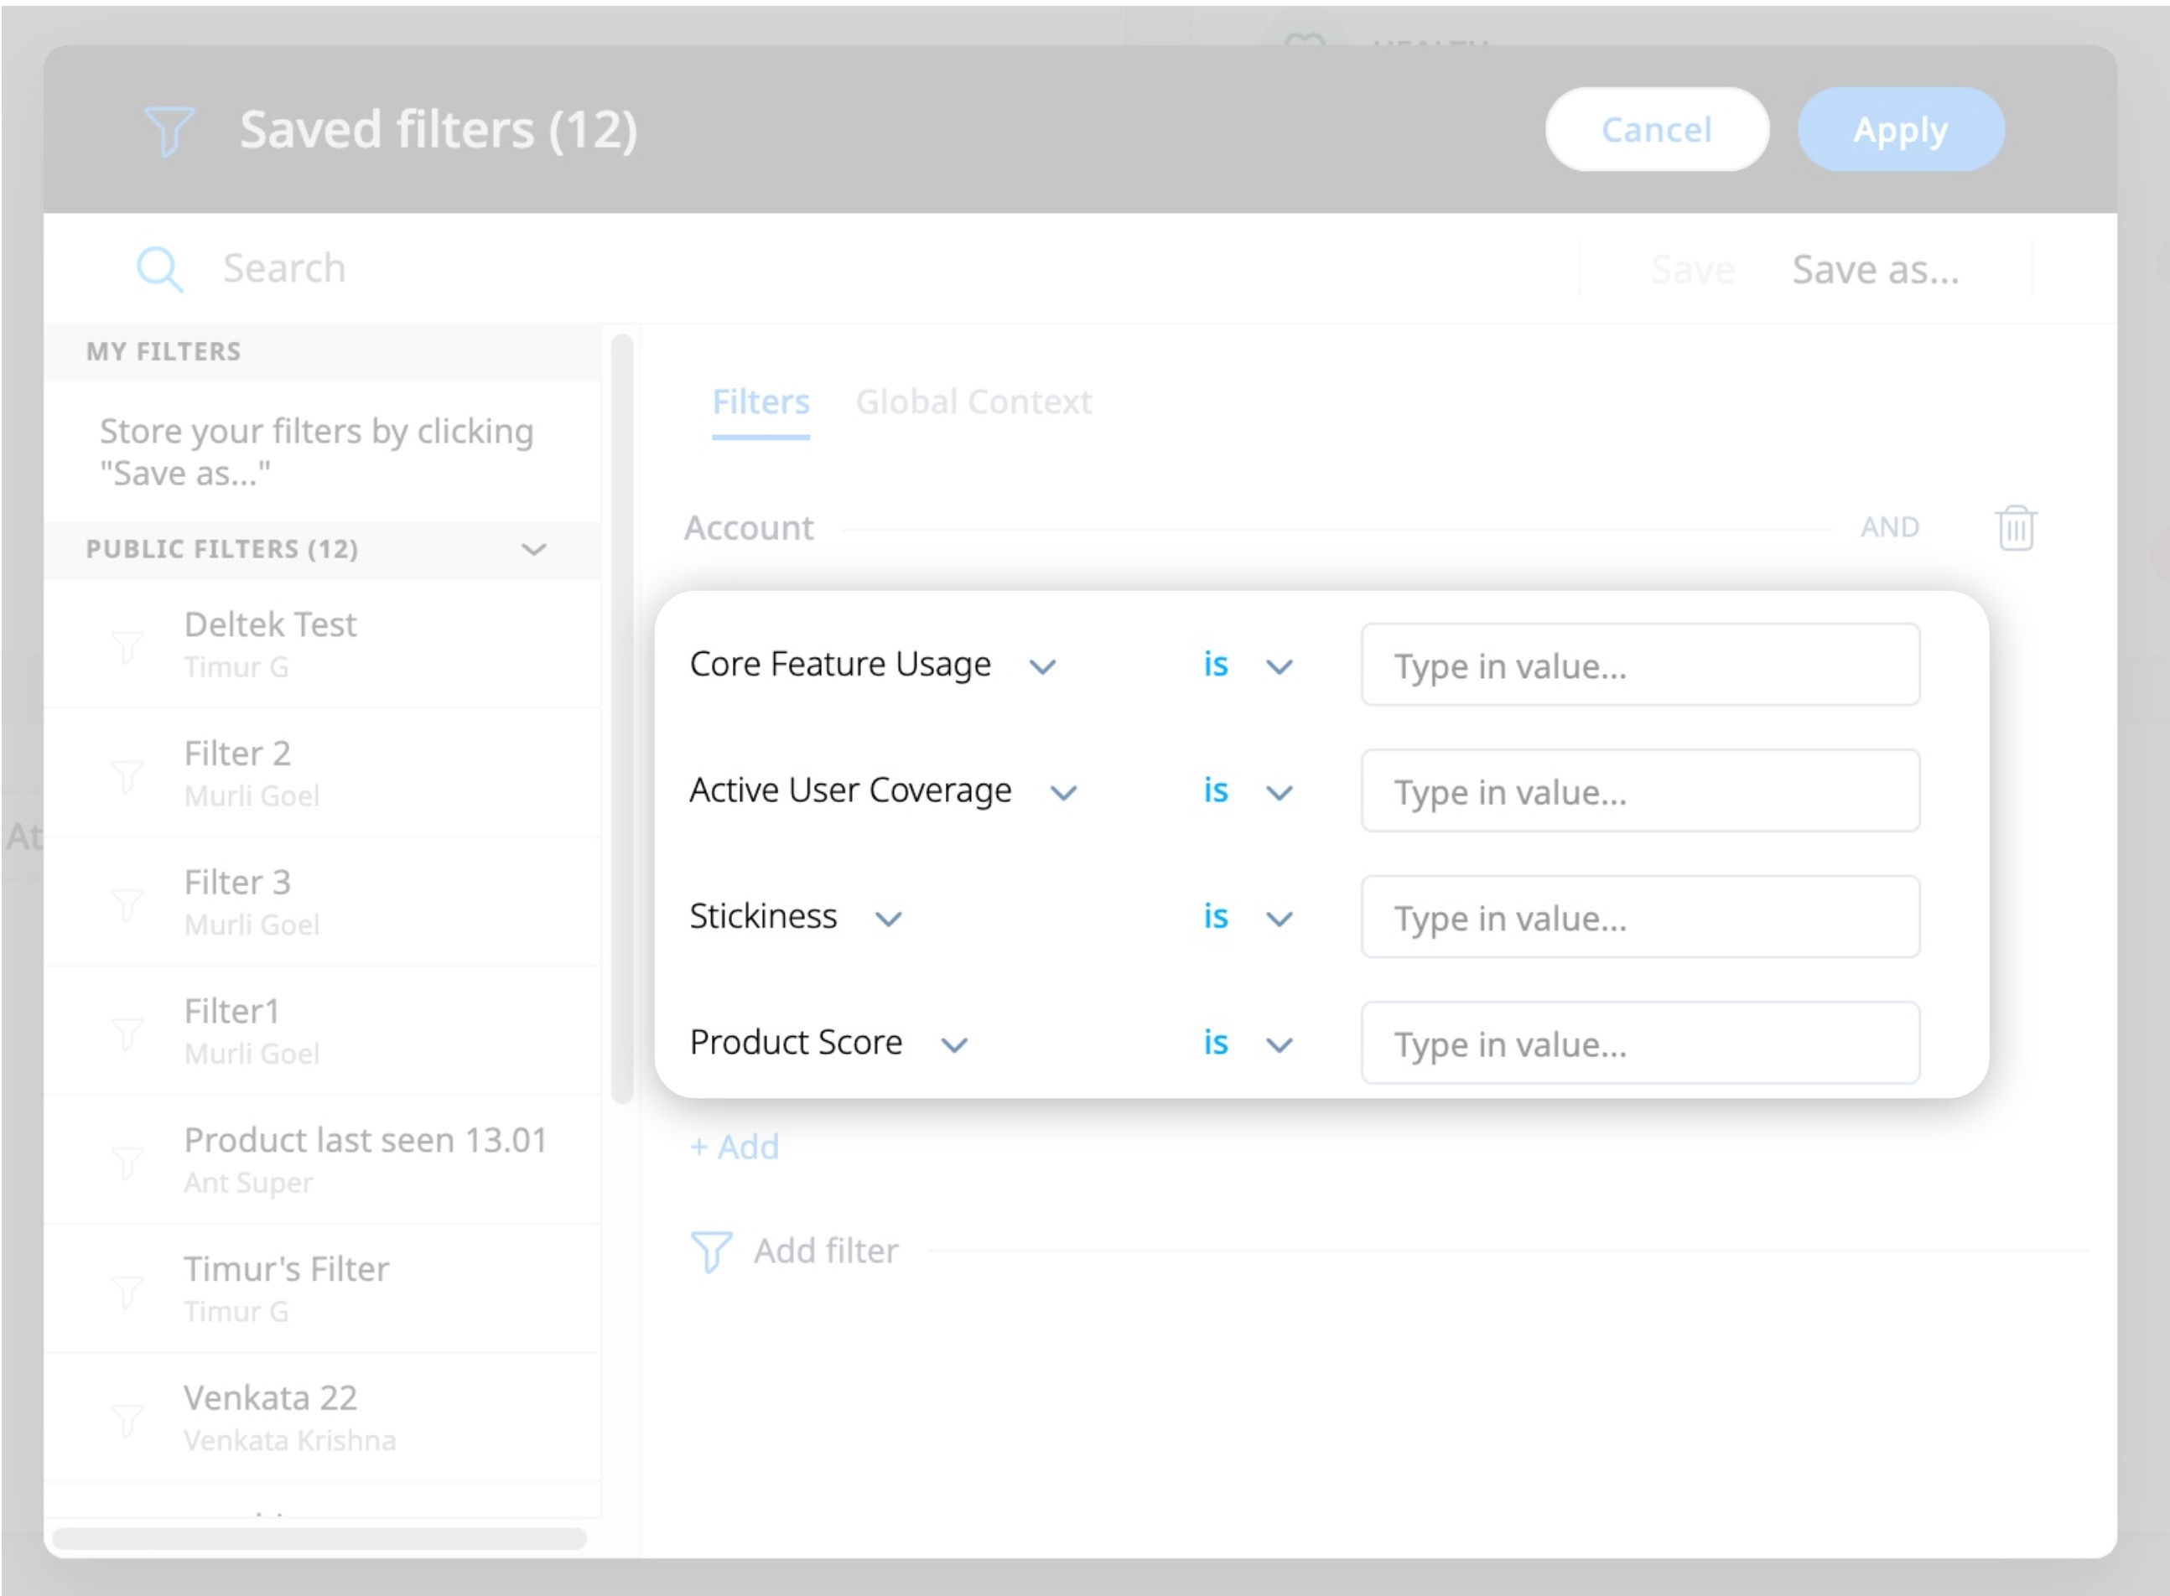Click the search magnifier icon
Screen dimensions: 2170x1596
(160, 268)
